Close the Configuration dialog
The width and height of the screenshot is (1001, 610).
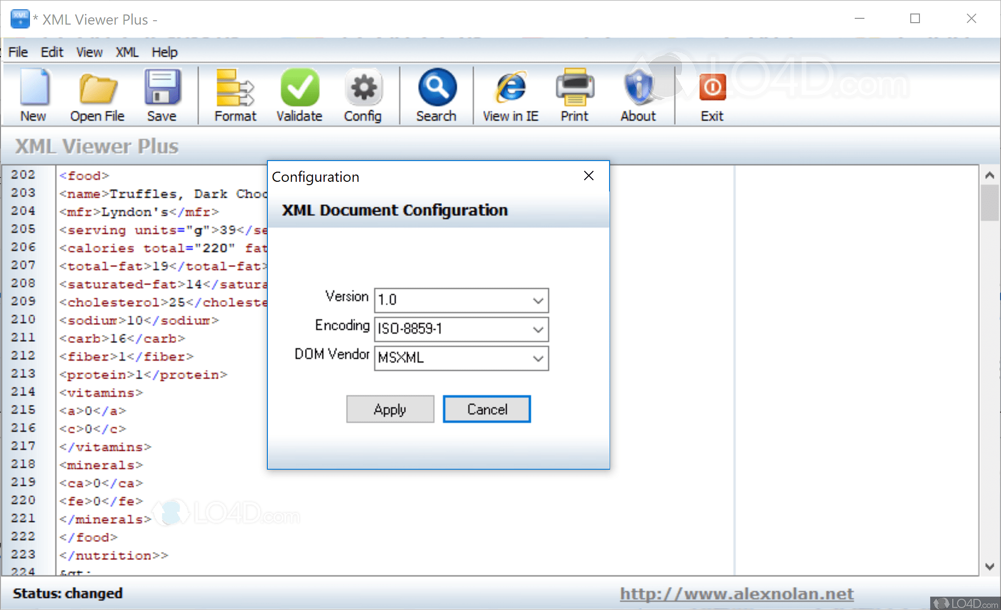pyautogui.click(x=588, y=176)
